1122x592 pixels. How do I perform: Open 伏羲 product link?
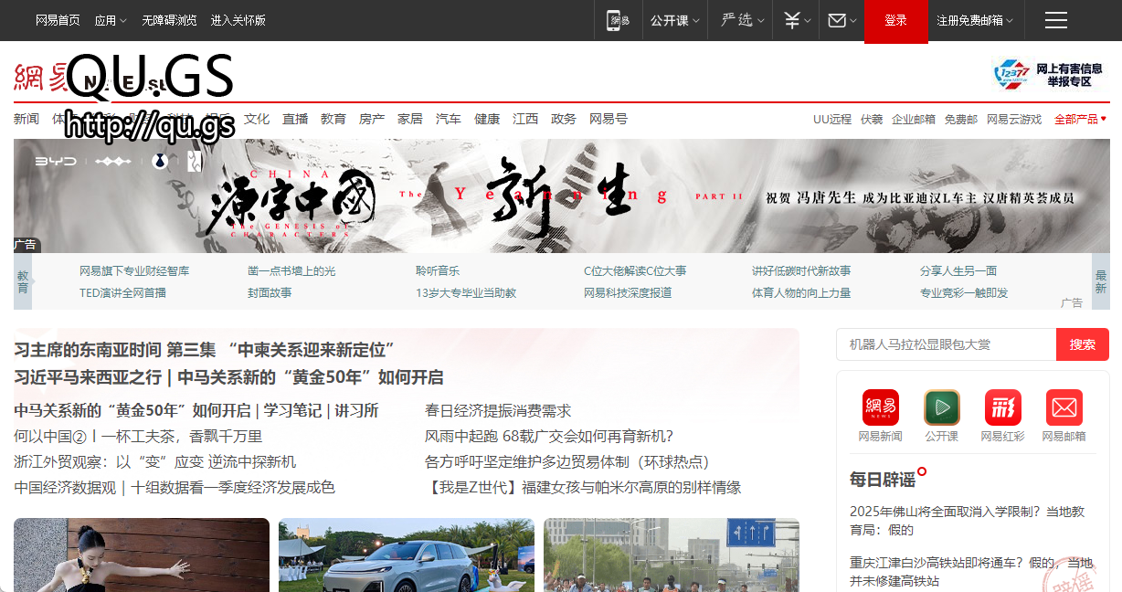point(872,119)
